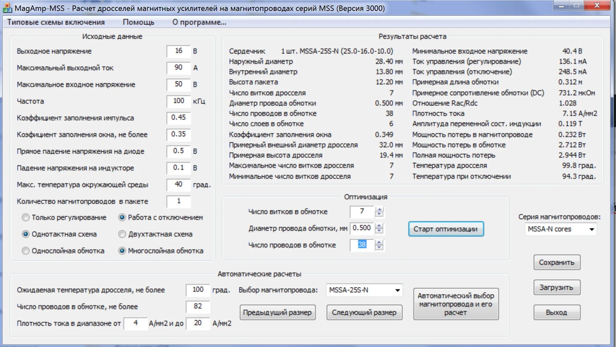
Task: Click the "Прямое падение напряжения на диоде" field
Action: 178,151
